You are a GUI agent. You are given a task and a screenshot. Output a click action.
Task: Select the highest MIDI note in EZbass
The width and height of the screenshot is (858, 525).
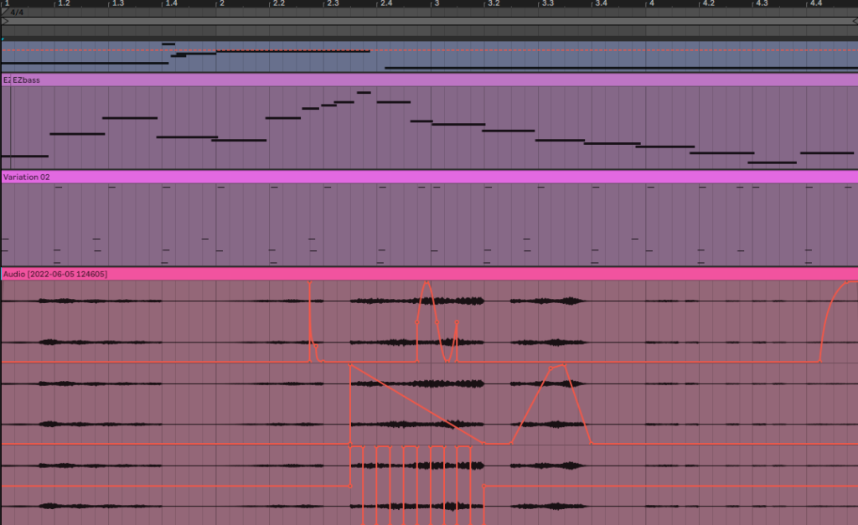[x=364, y=93]
